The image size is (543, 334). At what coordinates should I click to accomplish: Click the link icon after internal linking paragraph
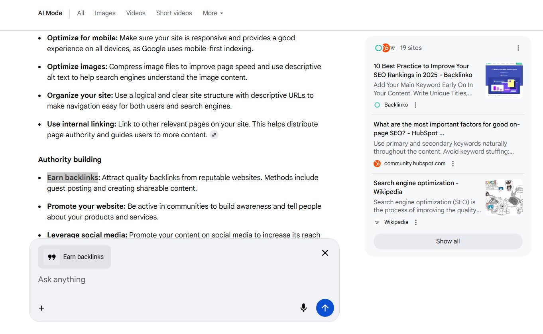click(214, 135)
